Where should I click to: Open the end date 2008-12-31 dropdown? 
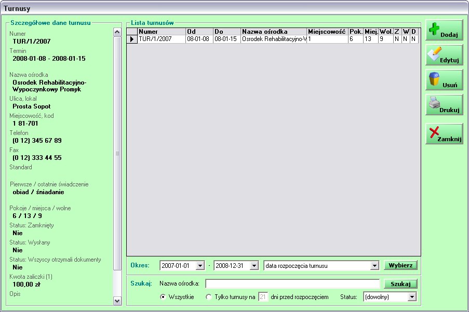pyautogui.click(x=253, y=266)
